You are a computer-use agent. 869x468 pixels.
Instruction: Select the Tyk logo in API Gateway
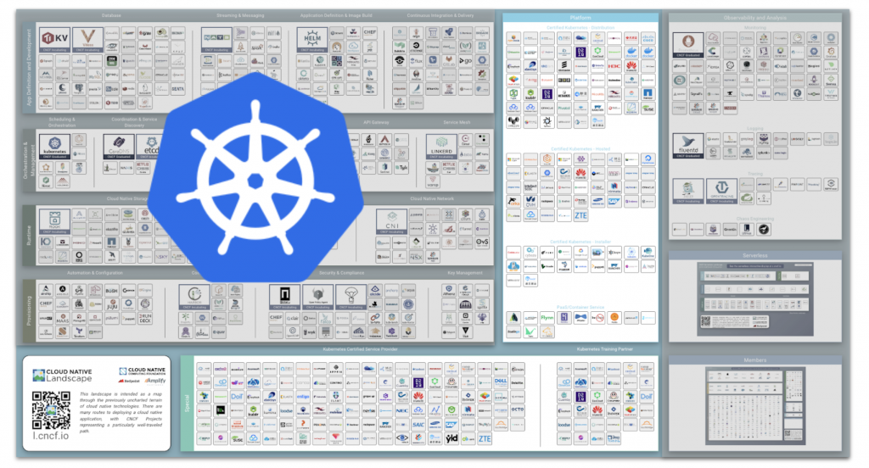pyautogui.click(x=401, y=167)
